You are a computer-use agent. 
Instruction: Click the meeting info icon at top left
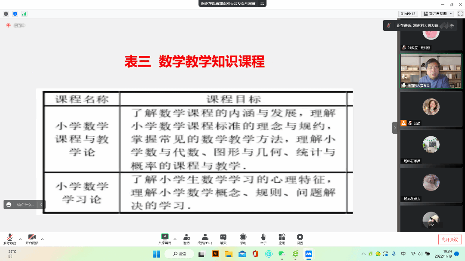pos(6,14)
